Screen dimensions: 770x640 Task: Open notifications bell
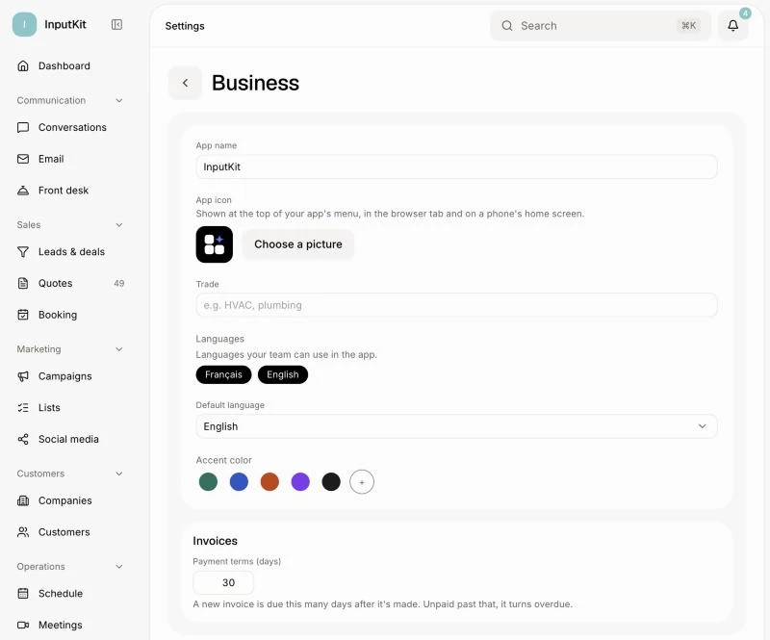pos(733,26)
